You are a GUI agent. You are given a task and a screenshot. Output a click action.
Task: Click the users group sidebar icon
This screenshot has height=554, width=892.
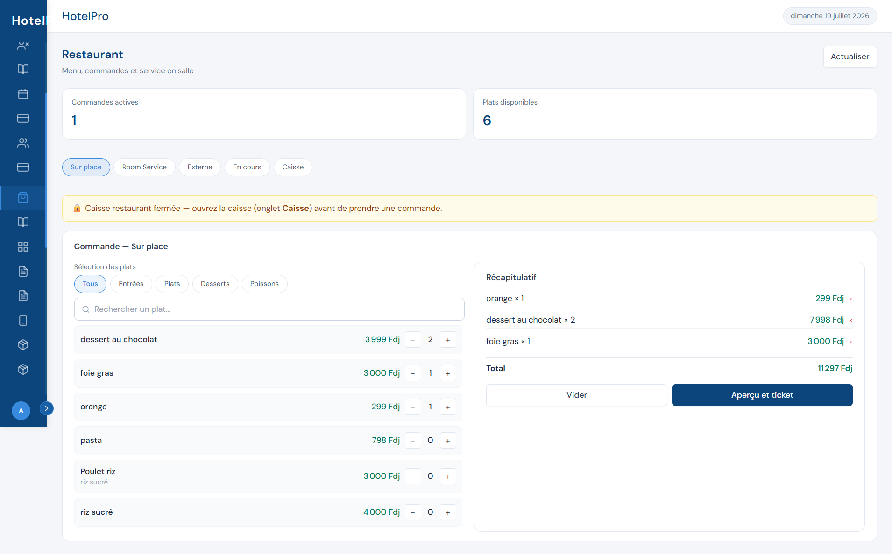click(x=23, y=143)
